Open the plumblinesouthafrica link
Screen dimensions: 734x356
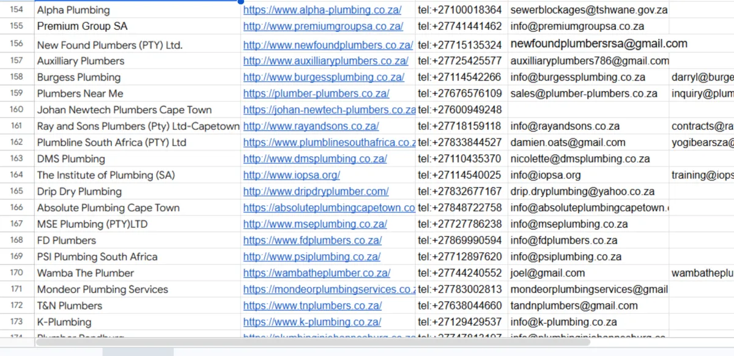330,143
